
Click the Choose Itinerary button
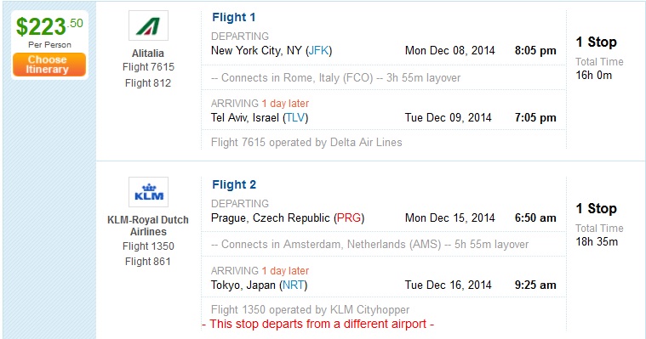(x=49, y=65)
